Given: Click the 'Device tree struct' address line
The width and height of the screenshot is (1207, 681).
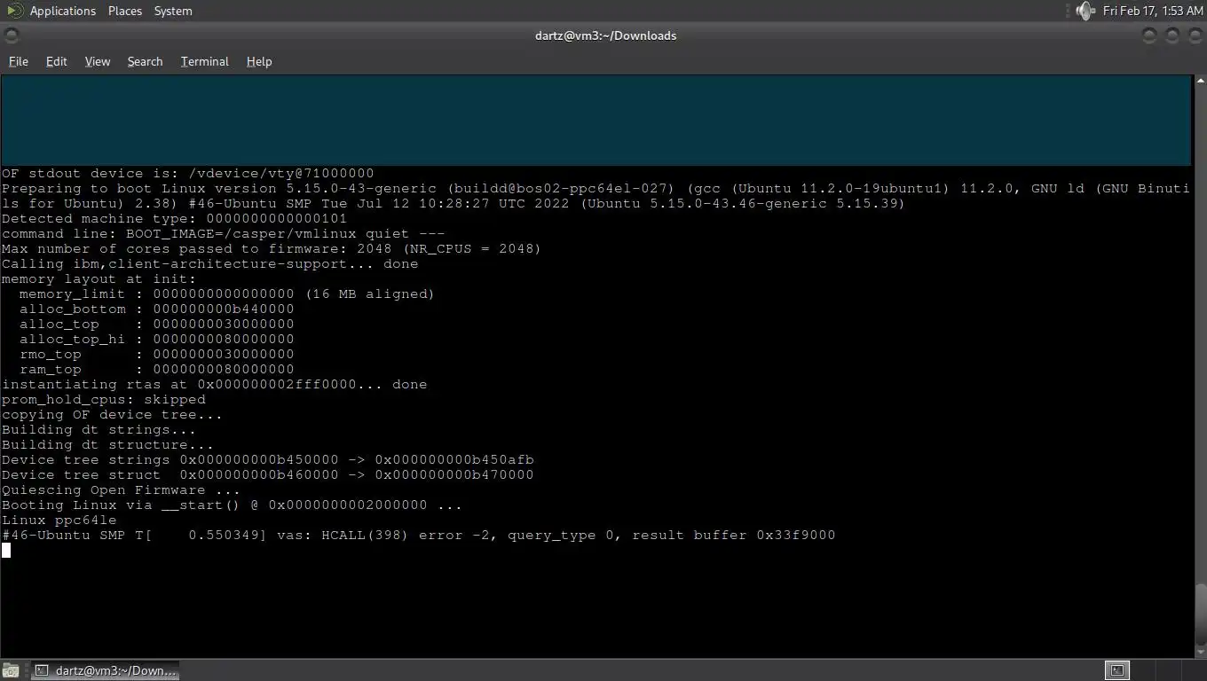Looking at the screenshot, I should pyautogui.click(x=268, y=475).
